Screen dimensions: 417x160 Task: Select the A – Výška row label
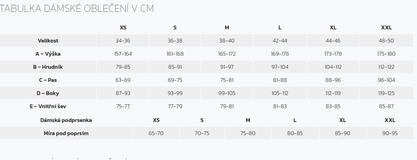(48, 54)
